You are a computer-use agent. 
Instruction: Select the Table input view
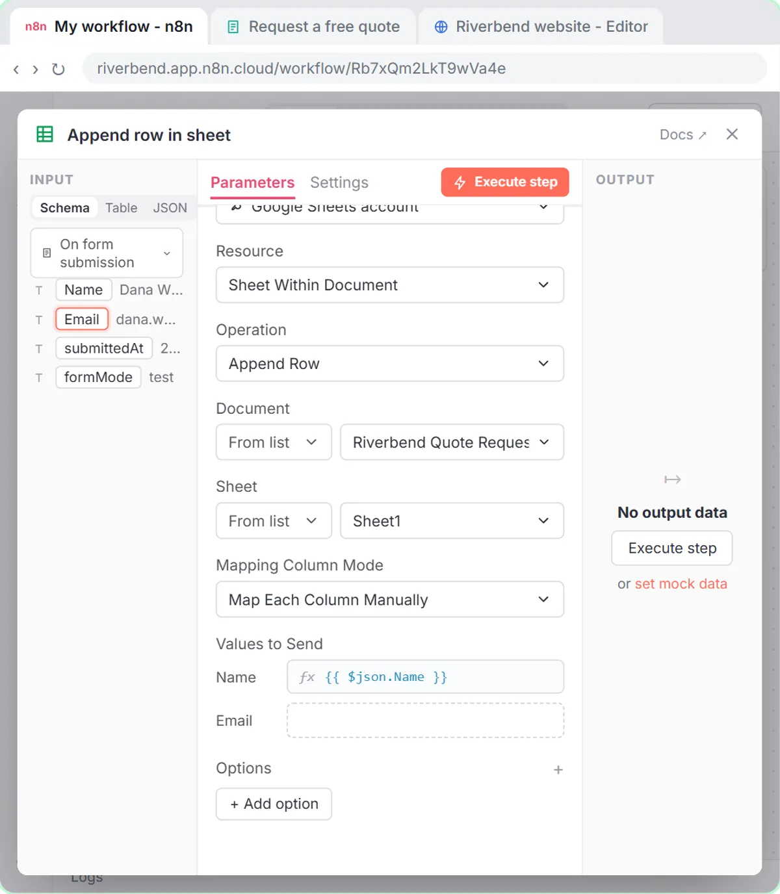pyautogui.click(x=122, y=208)
